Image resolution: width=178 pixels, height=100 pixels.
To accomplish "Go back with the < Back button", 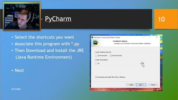I will coord(131,85).
